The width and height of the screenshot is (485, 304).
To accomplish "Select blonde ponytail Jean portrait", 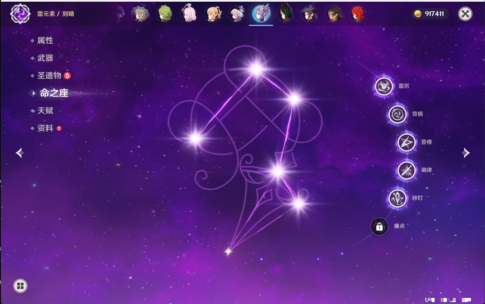I will [213, 14].
